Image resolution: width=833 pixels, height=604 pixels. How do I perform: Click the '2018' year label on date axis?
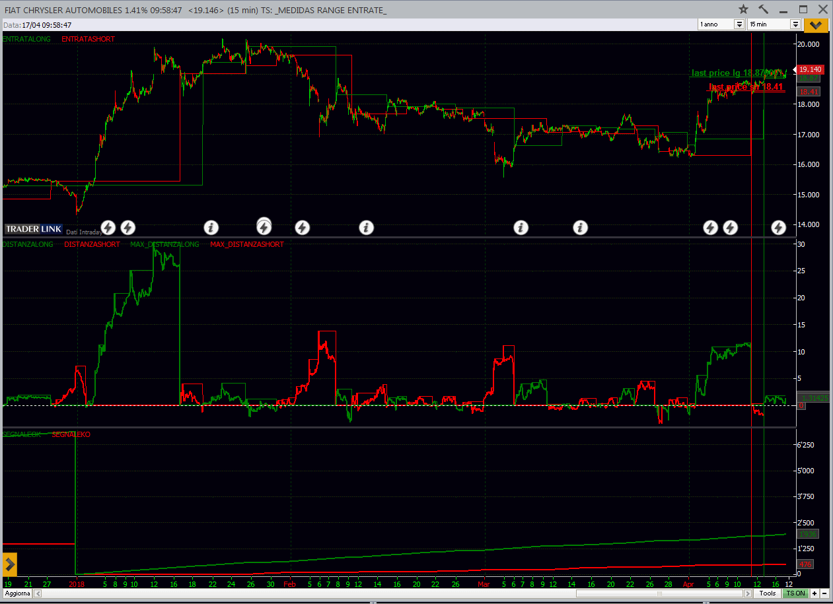75,584
